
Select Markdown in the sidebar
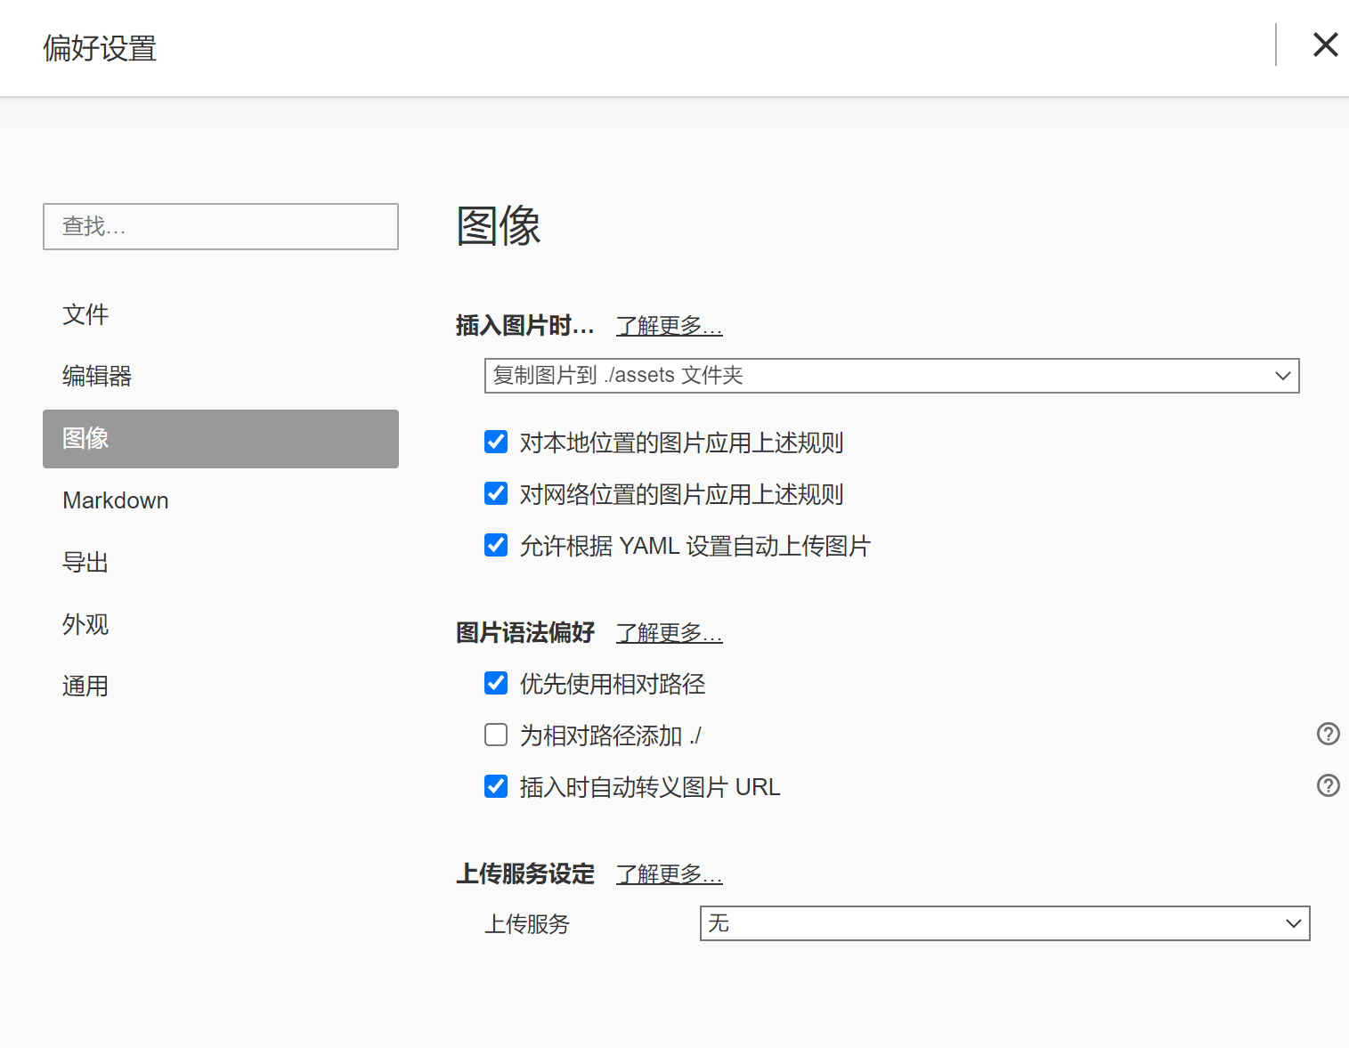coord(116,500)
